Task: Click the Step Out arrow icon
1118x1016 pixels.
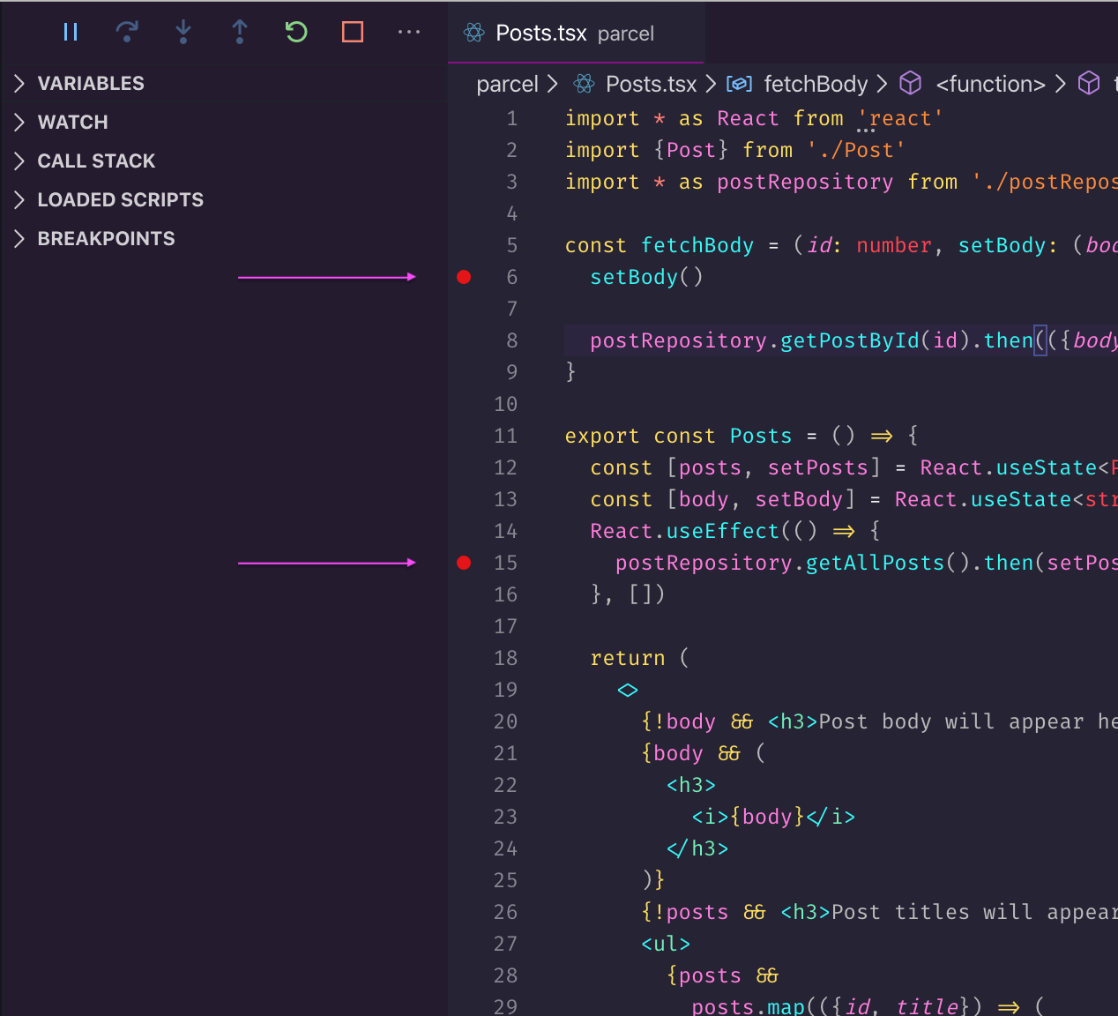Action: [240, 33]
